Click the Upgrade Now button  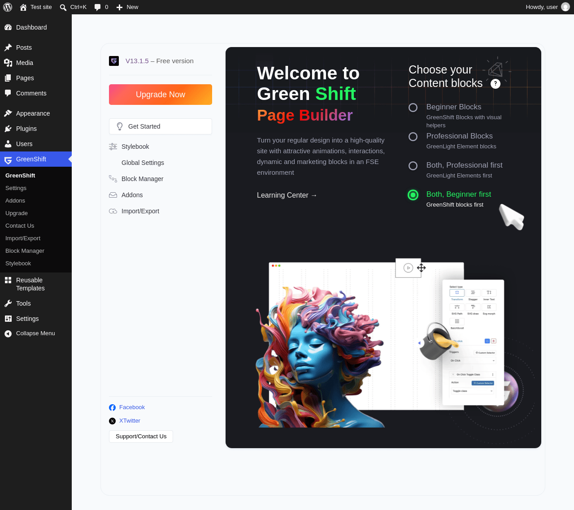[x=161, y=95]
